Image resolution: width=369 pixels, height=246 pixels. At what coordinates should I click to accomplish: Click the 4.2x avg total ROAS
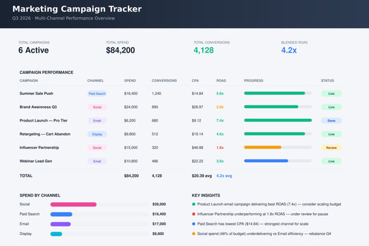224,176
